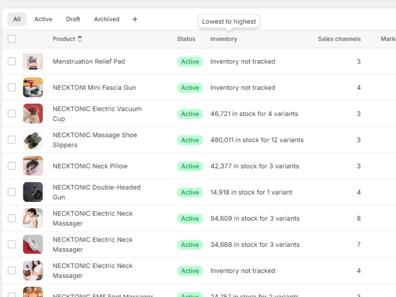Open Menstruation Relief Pad product
The height and width of the screenshot is (297, 396).
click(89, 61)
